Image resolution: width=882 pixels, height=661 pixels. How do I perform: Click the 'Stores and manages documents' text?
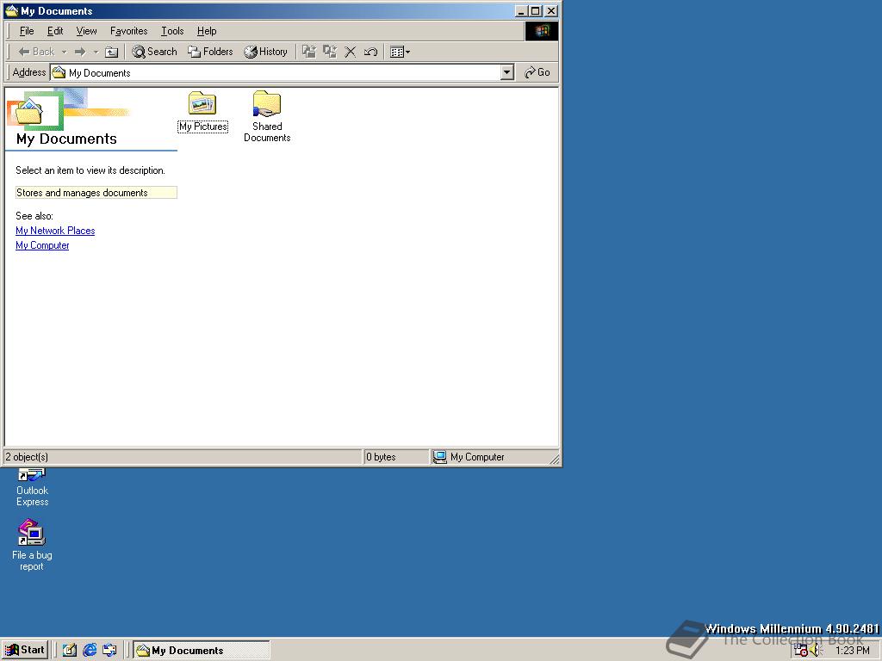[82, 193]
